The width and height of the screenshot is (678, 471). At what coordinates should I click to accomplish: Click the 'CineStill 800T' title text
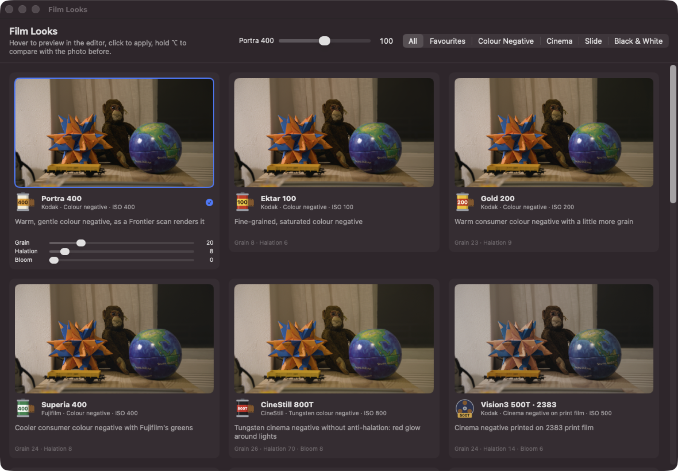287,405
